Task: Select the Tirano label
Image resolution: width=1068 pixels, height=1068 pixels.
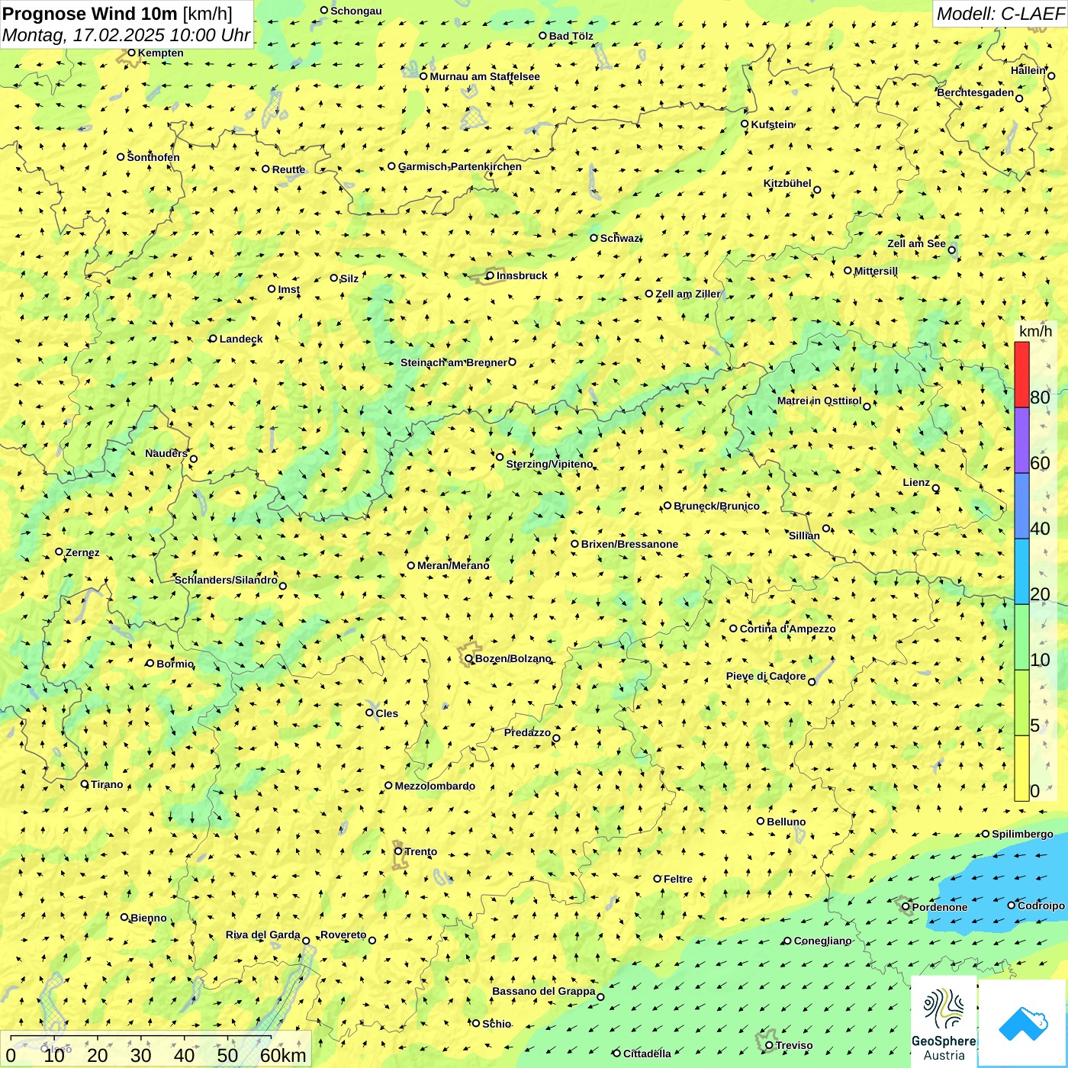Action: (107, 784)
